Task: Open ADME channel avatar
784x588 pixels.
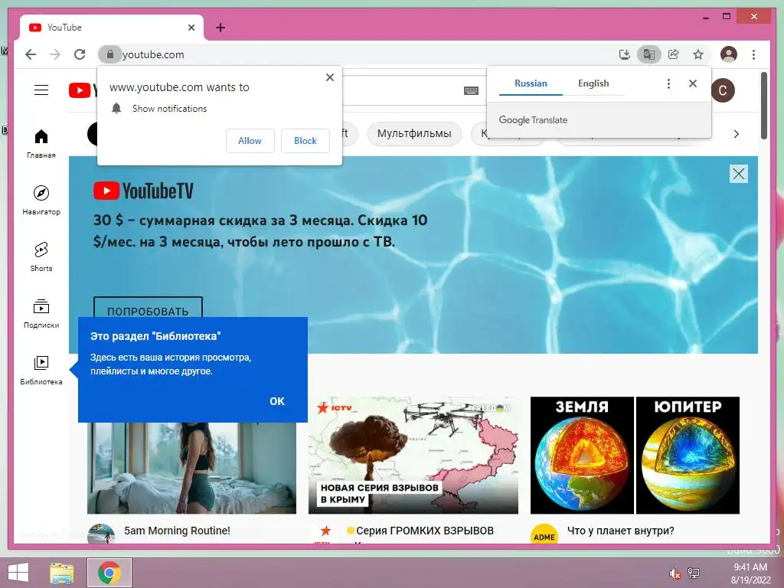Action: (x=544, y=535)
